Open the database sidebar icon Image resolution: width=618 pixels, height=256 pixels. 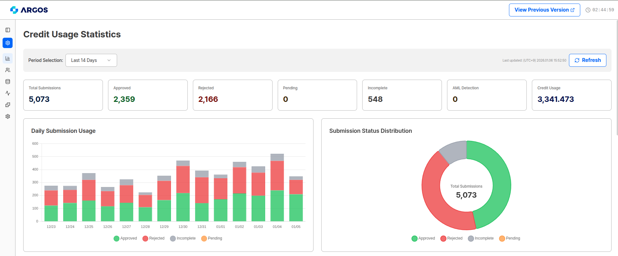(x=8, y=82)
